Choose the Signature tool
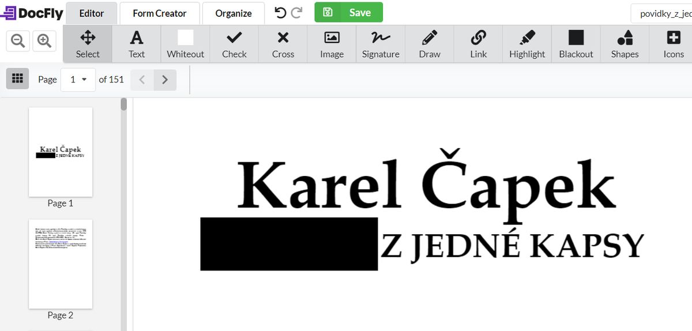This screenshot has width=692, height=331. [381, 44]
